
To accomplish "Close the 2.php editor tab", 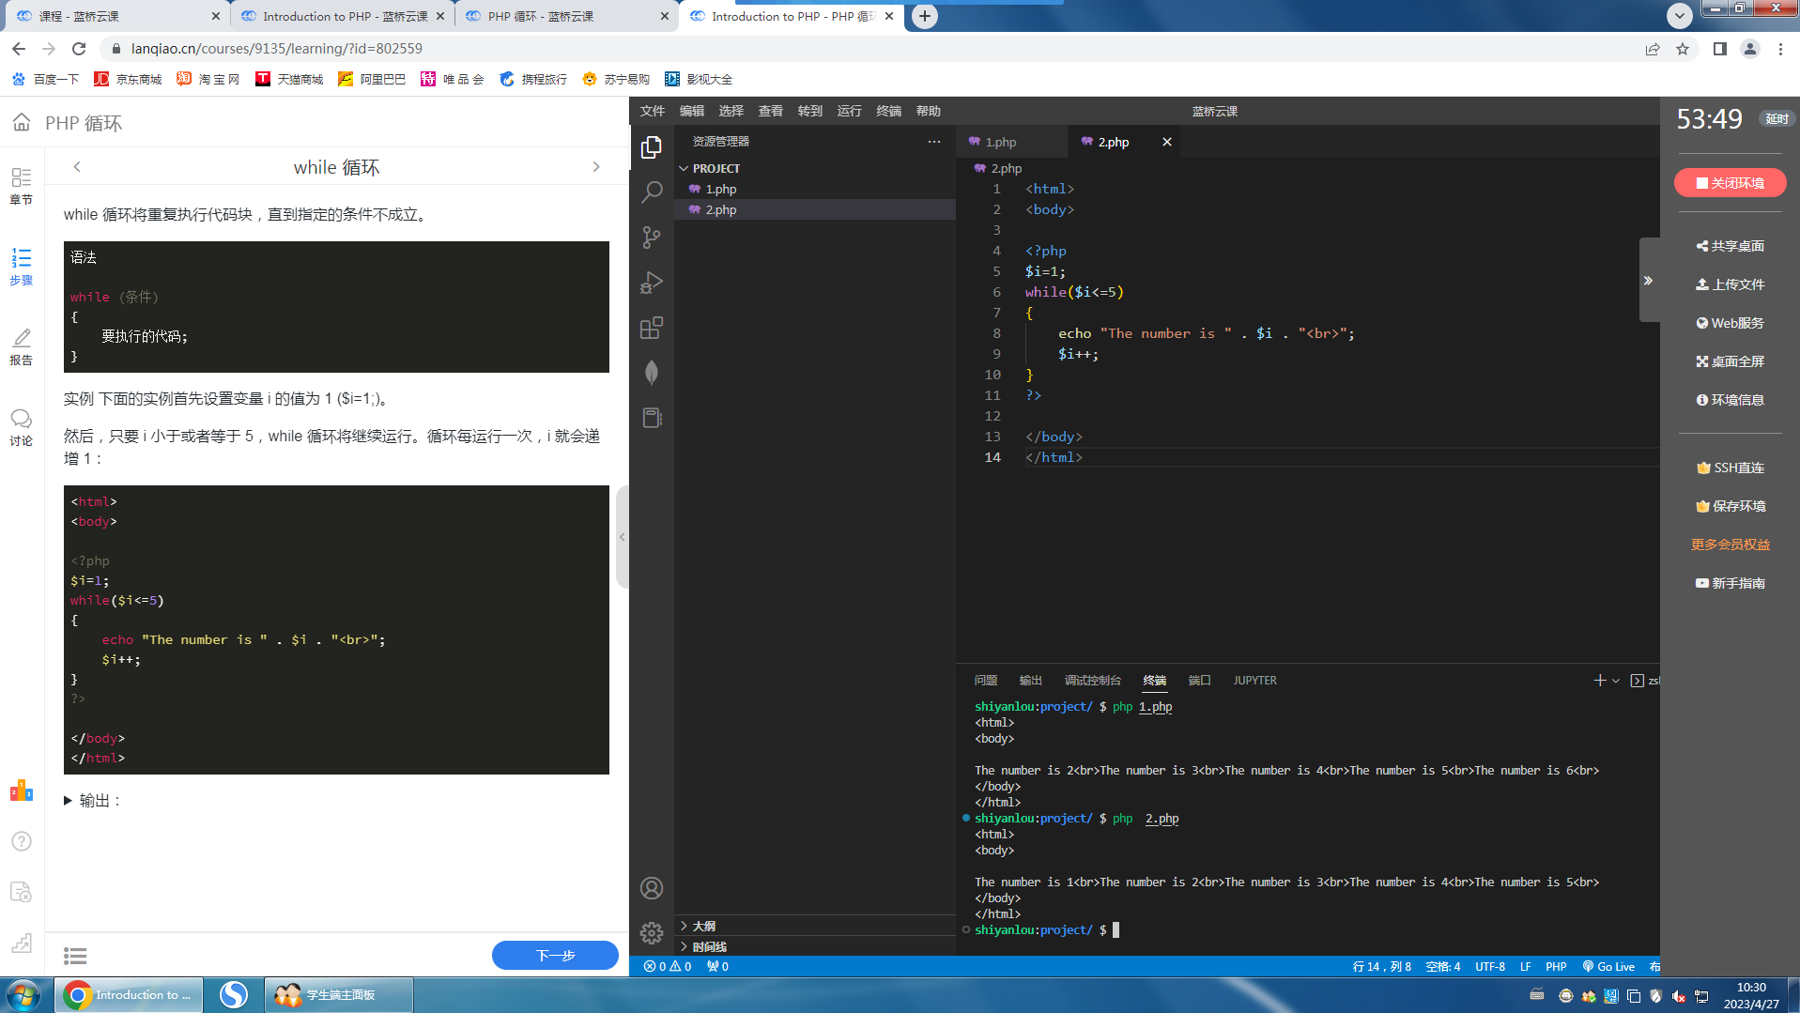I will point(1167,142).
